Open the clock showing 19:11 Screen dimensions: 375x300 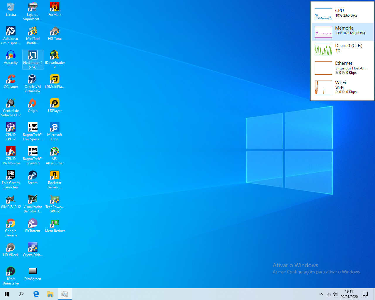click(349, 294)
